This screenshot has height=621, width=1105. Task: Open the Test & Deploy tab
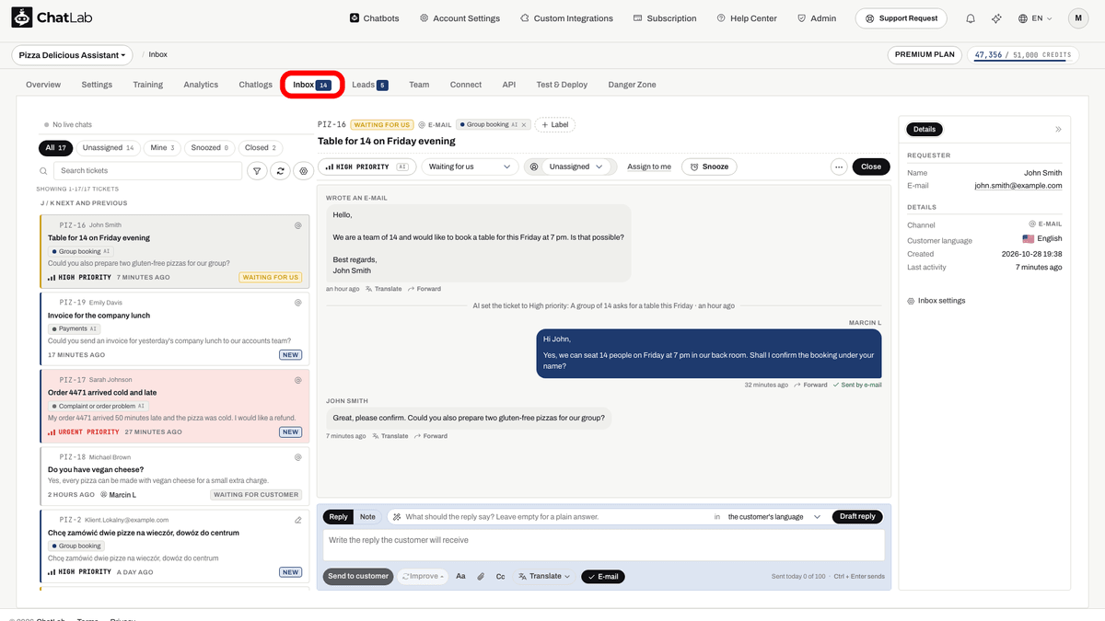562,85
